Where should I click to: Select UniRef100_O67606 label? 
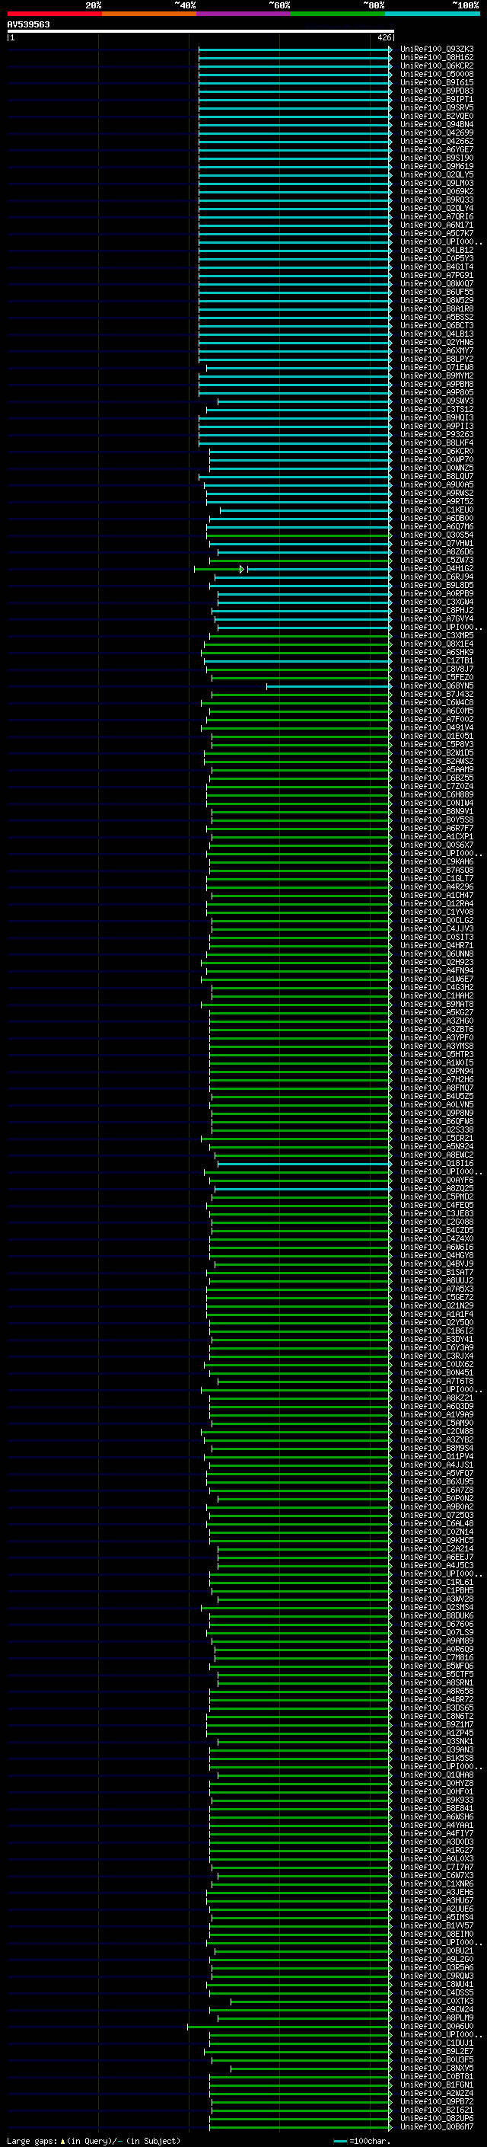click(x=437, y=1624)
